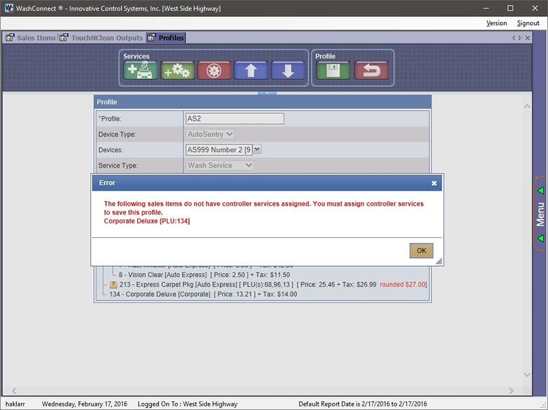The height and width of the screenshot is (410, 548).
Task: Click the red undo/back arrow icon
Action: point(371,70)
